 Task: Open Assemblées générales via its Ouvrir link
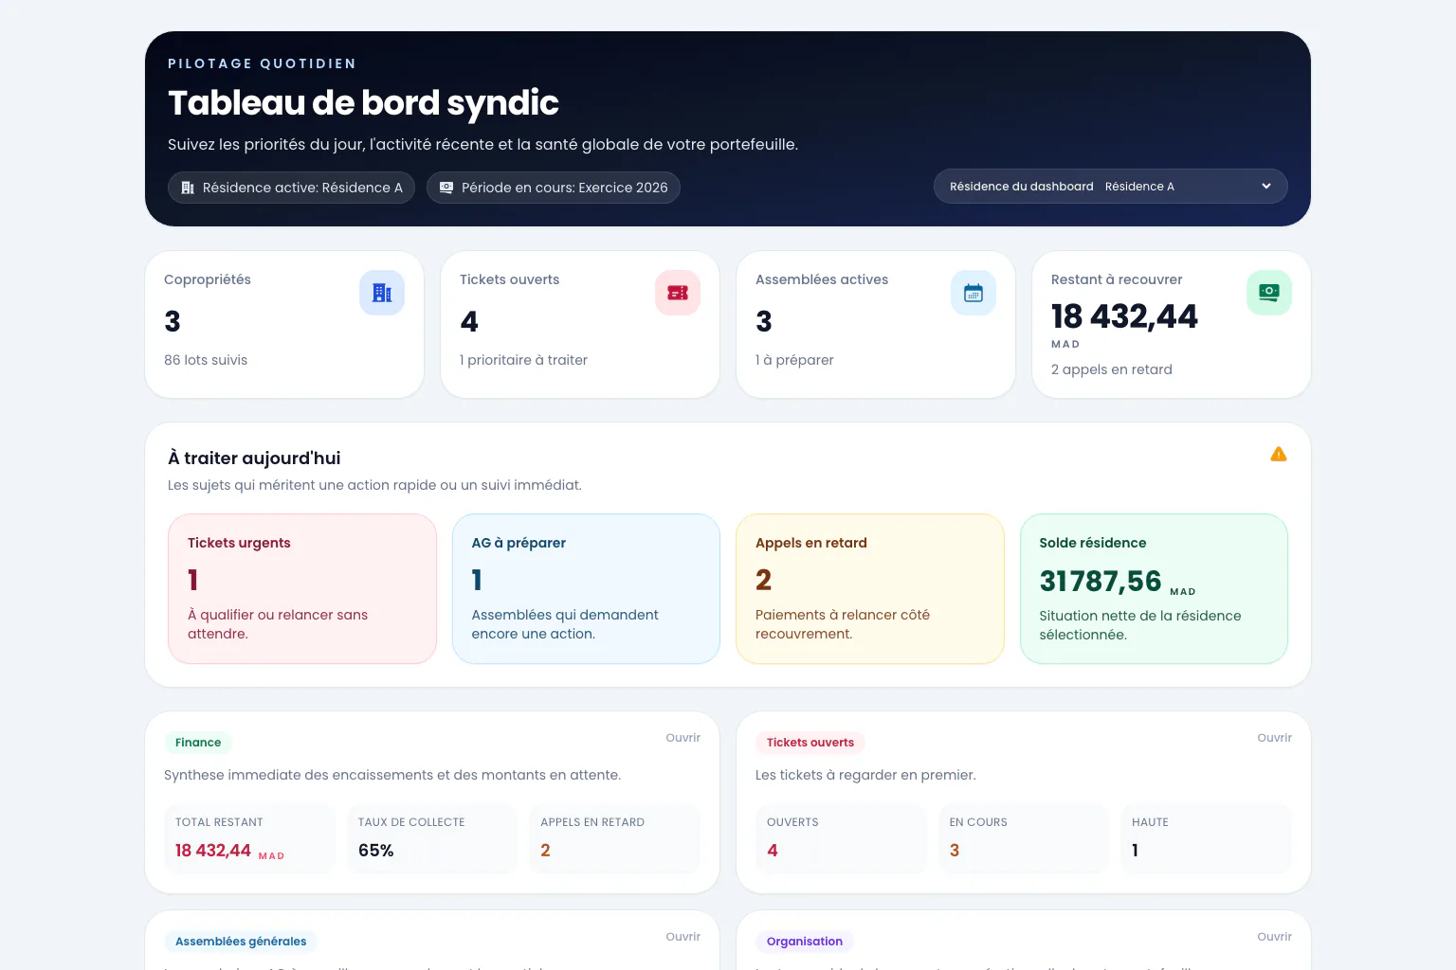click(x=682, y=937)
